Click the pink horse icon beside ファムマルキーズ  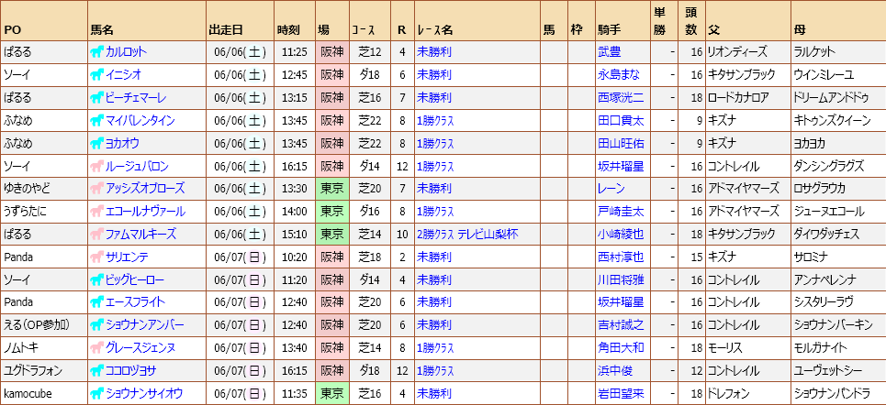coord(96,234)
